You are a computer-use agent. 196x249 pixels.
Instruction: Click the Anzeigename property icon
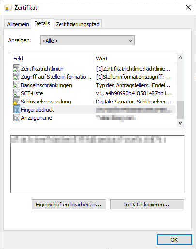pos(16,118)
